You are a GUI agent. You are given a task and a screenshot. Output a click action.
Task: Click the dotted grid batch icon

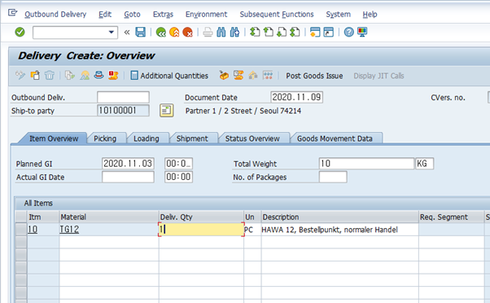coord(268,76)
